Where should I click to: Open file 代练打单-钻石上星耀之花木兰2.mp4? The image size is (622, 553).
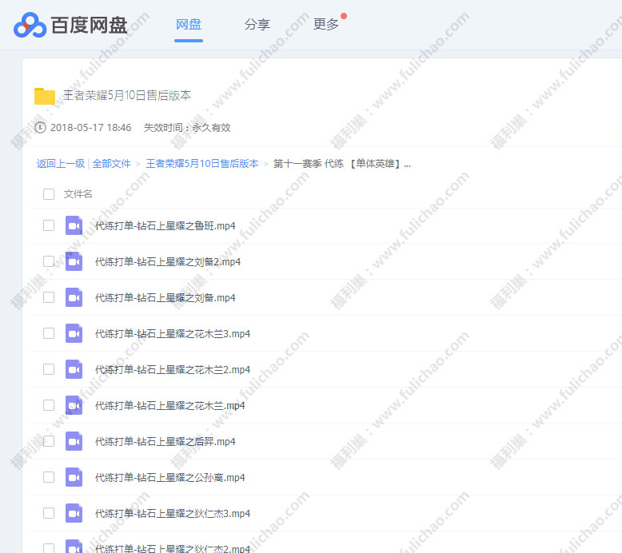[x=173, y=370]
